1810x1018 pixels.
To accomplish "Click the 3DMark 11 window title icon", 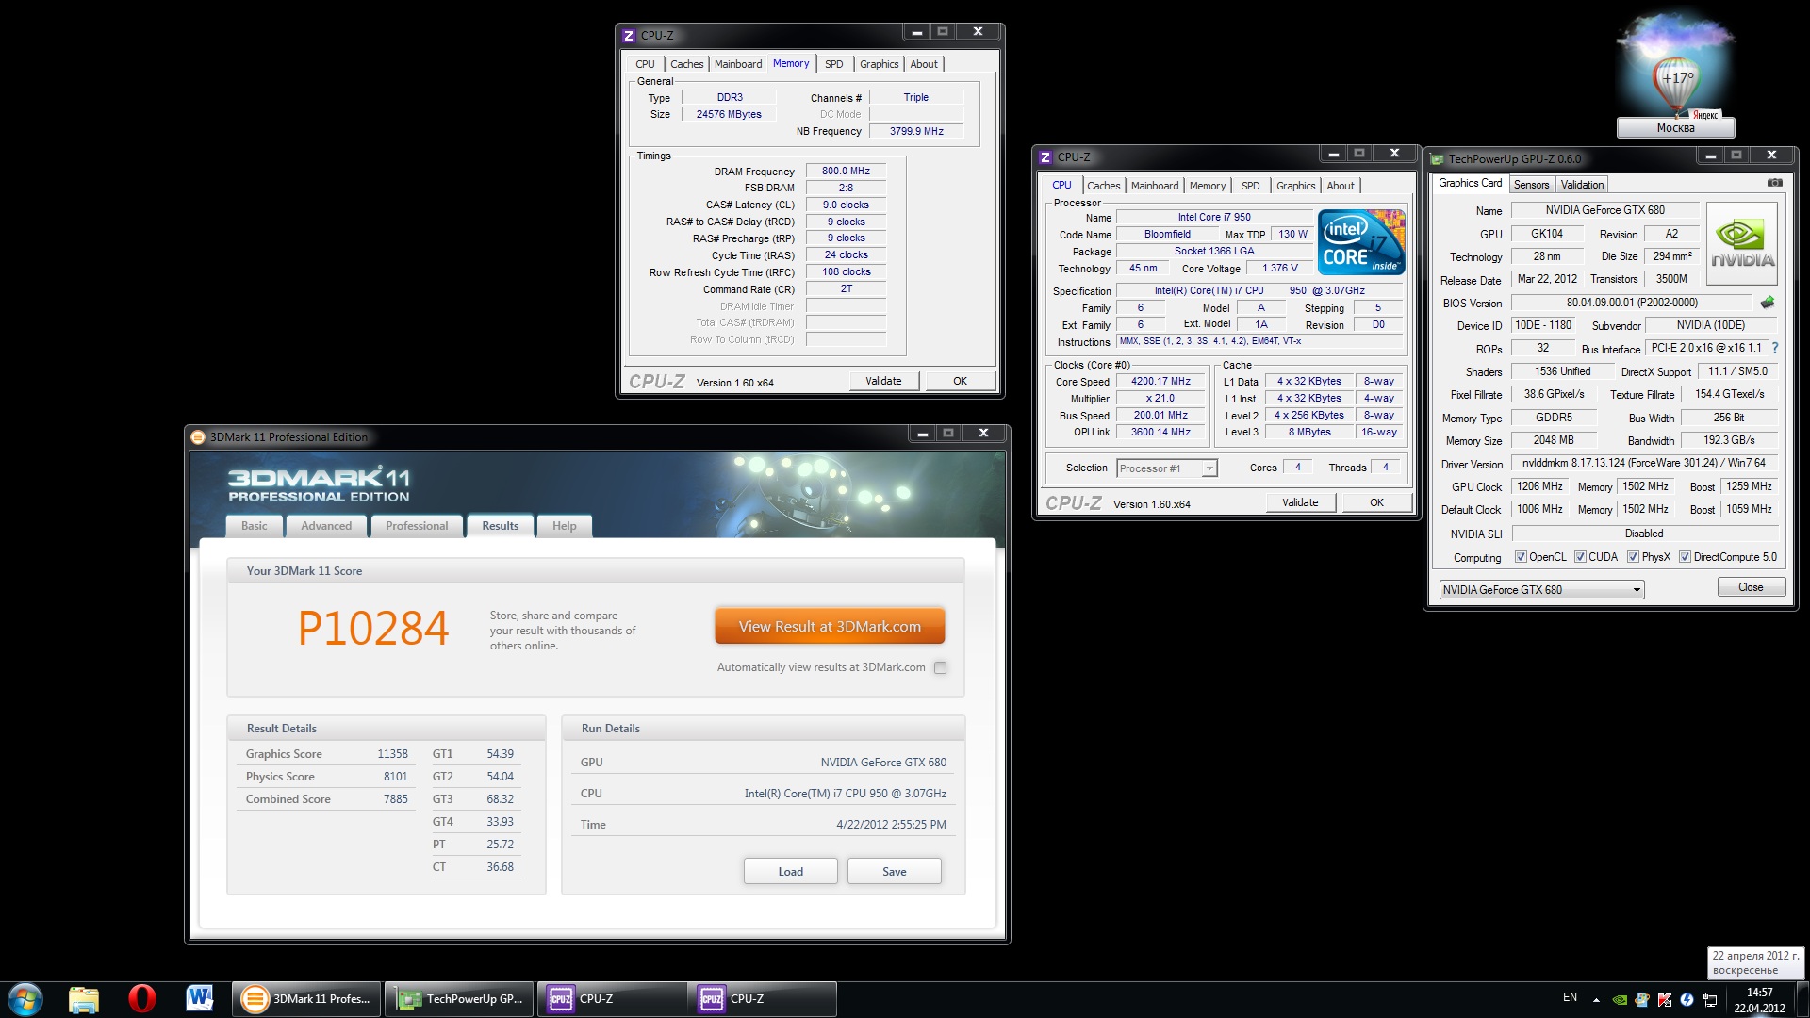I will pos(198,436).
